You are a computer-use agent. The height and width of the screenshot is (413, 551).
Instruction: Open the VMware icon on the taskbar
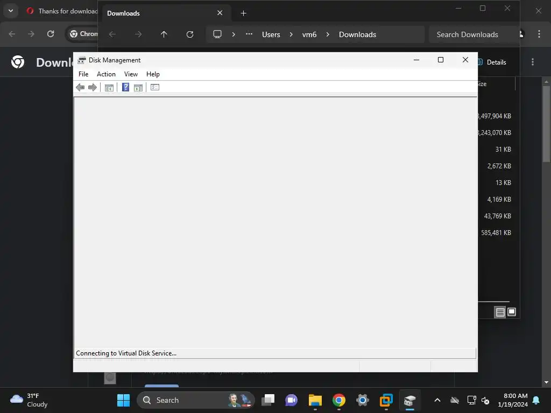[386, 400]
